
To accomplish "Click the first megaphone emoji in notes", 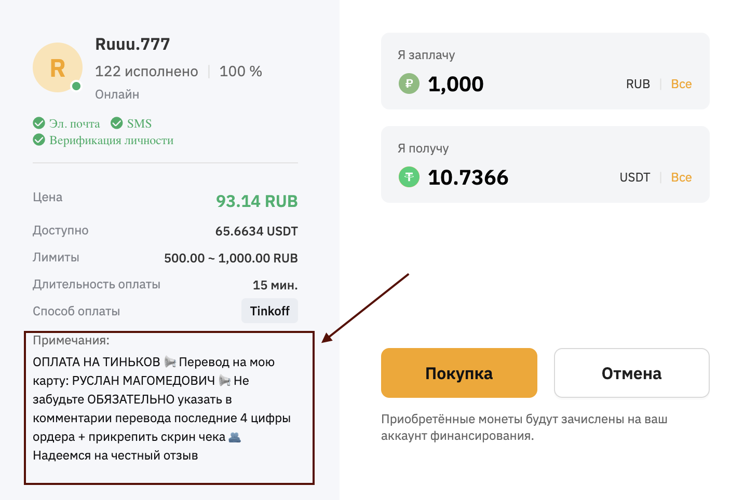I will 170,362.
